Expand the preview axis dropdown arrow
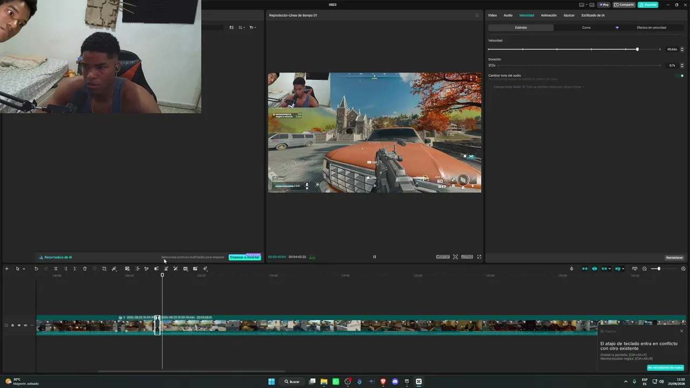The width and height of the screenshot is (690, 388). click(623, 269)
